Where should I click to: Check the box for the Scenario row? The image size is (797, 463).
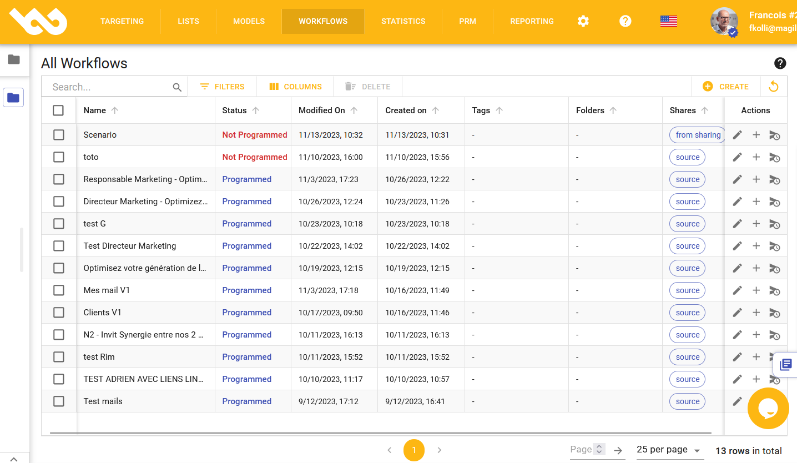tap(58, 135)
